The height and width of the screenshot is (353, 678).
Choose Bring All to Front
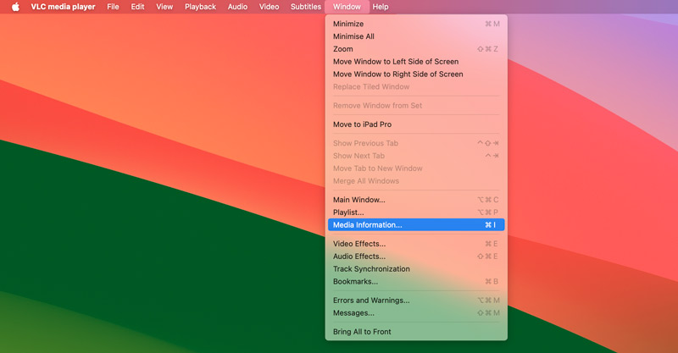coord(362,332)
